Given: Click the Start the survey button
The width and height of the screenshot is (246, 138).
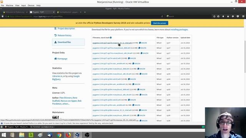Looking at the screenshot, I should (x=160, y=23).
